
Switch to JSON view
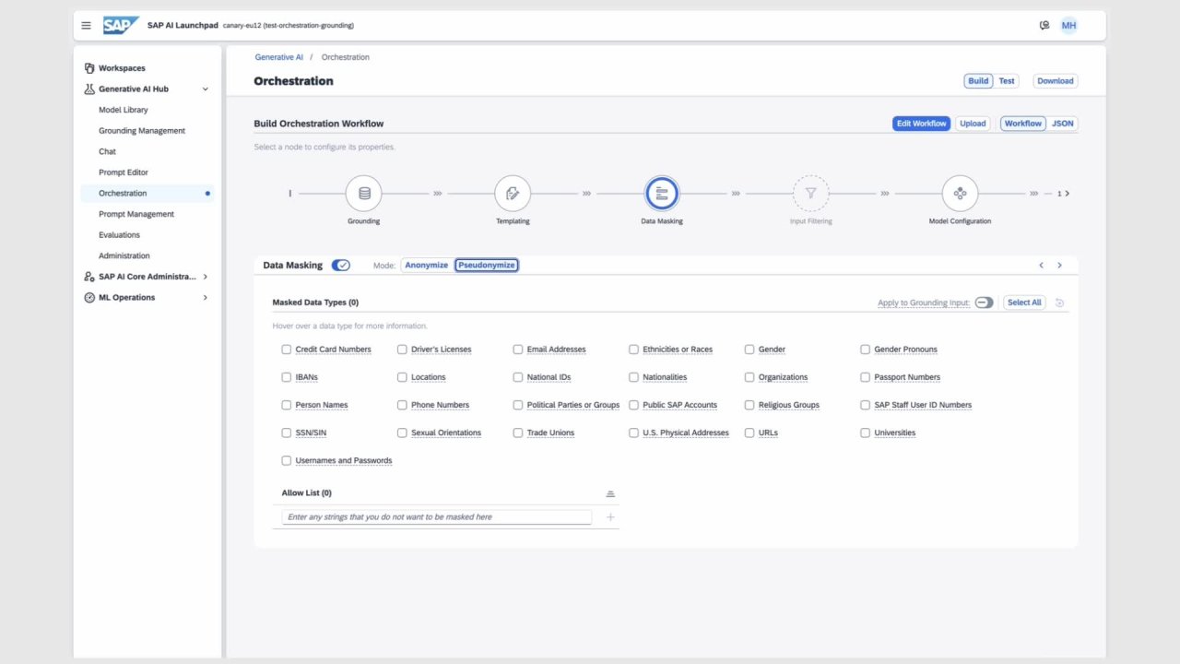click(1063, 124)
